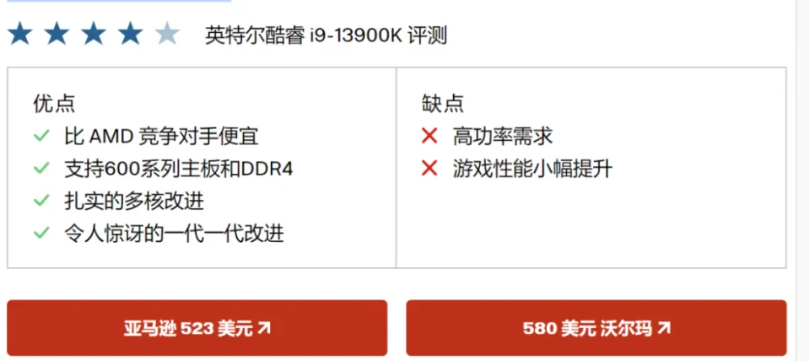Open the 580 美元 沃尔玛 button
810x361 pixels.
[x=597, y=328]
